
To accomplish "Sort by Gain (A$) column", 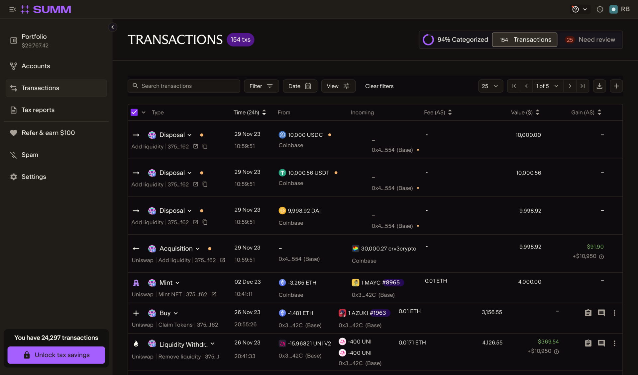I will coord(599,112).
